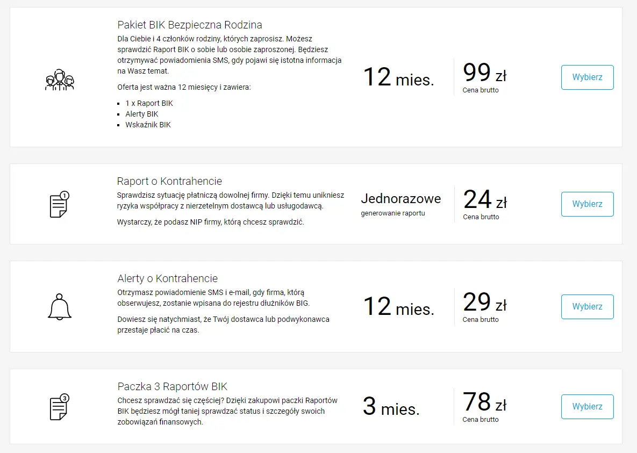Image resolution: width=637 pixels, height=453 pixels.
Task: Click the Jednorazowe generowanie raportu label
Action: point(400,204)
